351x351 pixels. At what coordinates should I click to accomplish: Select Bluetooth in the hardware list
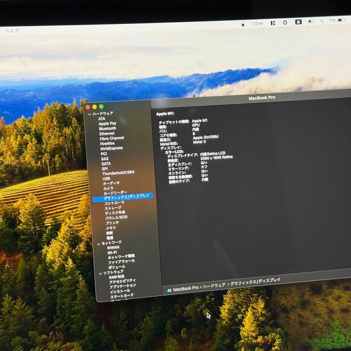tap(108, 128)
